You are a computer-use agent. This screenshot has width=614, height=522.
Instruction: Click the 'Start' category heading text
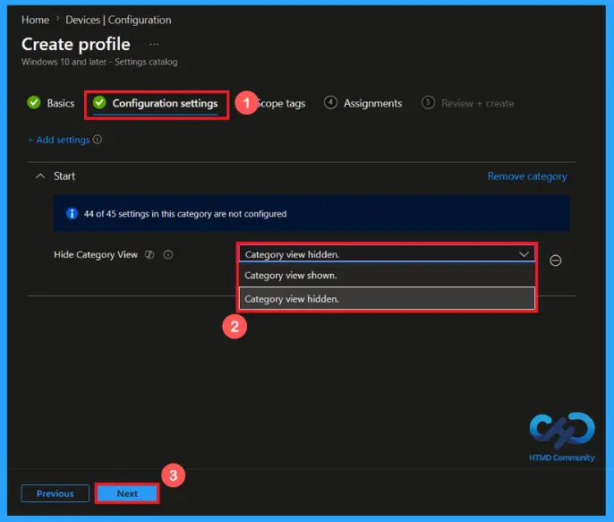click(64, 176)
